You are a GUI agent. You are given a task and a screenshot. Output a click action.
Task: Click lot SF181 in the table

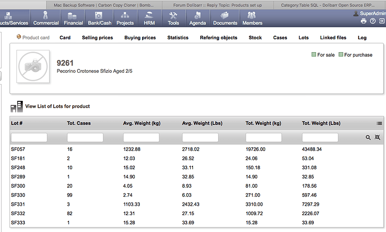18,158
